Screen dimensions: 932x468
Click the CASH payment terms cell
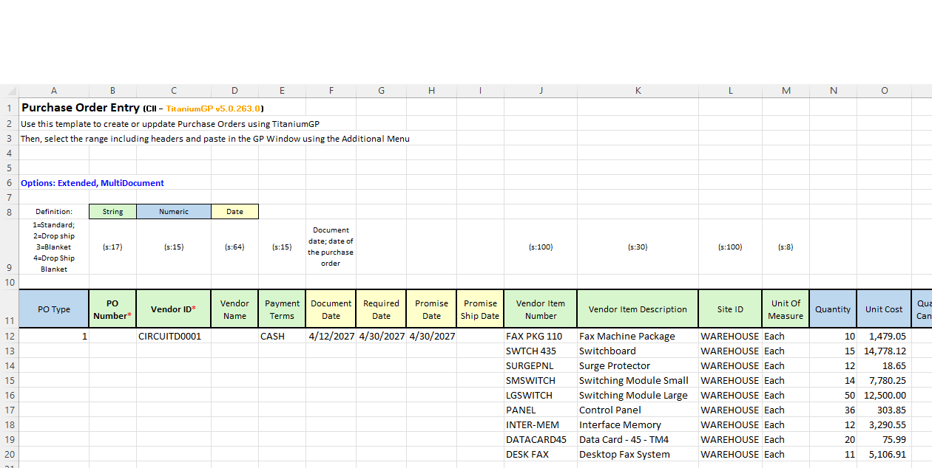(x=282, y=336)
